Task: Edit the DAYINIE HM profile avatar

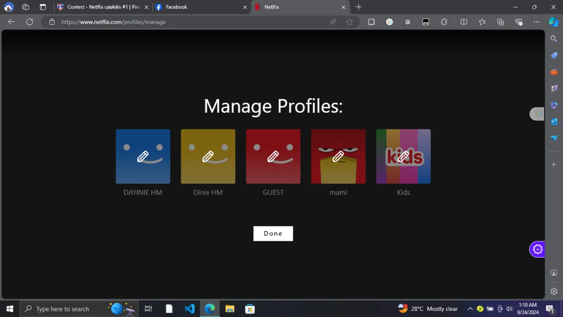Action: coord(143,156)
